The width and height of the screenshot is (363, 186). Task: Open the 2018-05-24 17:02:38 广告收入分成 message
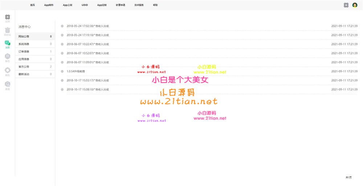[x=87, y=26]
